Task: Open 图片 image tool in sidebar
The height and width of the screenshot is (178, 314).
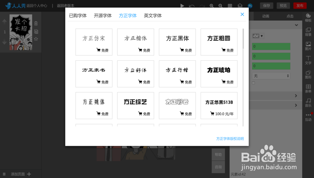Action: coord(308,46)
